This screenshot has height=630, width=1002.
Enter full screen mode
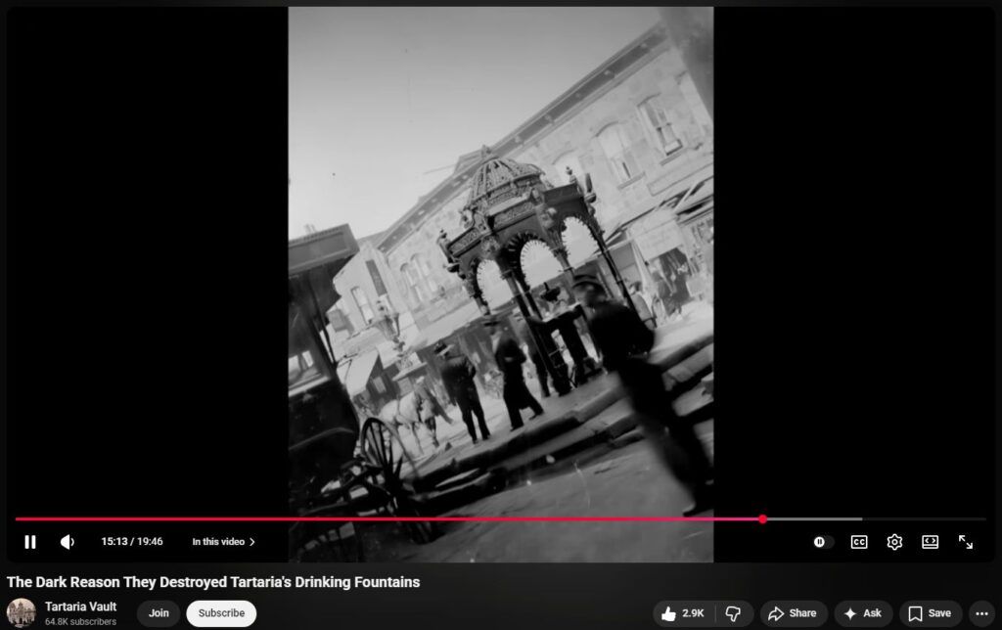click(x=966, y=542)
